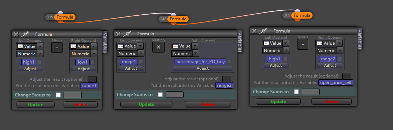393x130 pixels.
Task: Click Update in the range2 panel
Action: point(146,104)
